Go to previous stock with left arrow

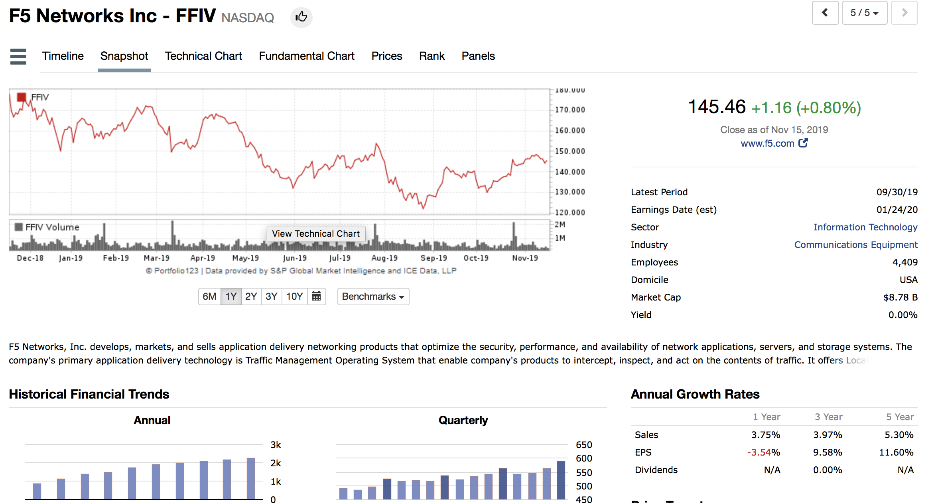click(825, 13)
